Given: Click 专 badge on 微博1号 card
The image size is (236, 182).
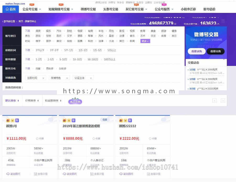Looking at the screenshot, I should pos(17,120).
